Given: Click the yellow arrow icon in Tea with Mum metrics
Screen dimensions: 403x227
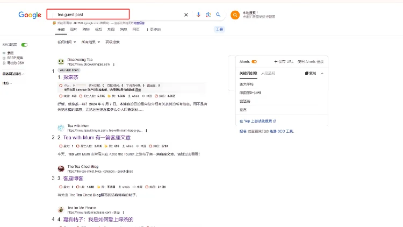Looking at the screenshot, I should [x=106, y=146].
